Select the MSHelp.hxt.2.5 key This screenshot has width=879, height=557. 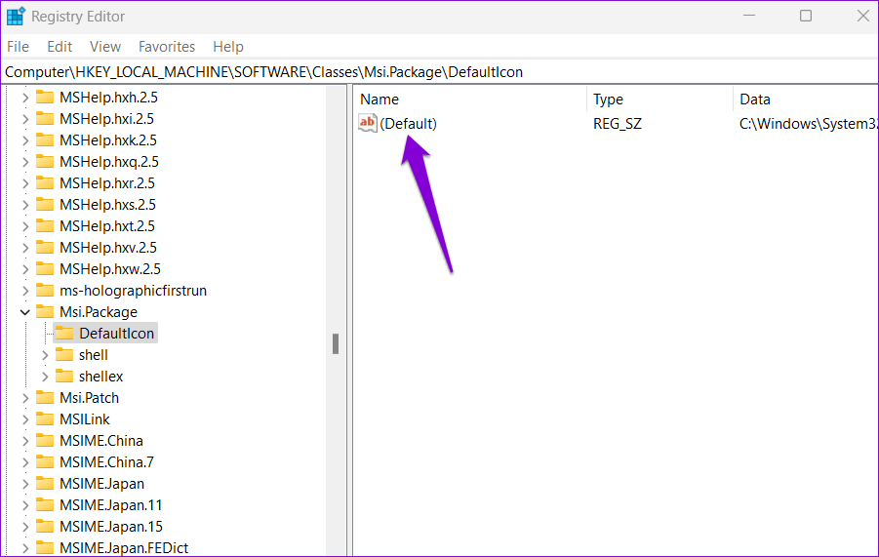tap(107, 226)
